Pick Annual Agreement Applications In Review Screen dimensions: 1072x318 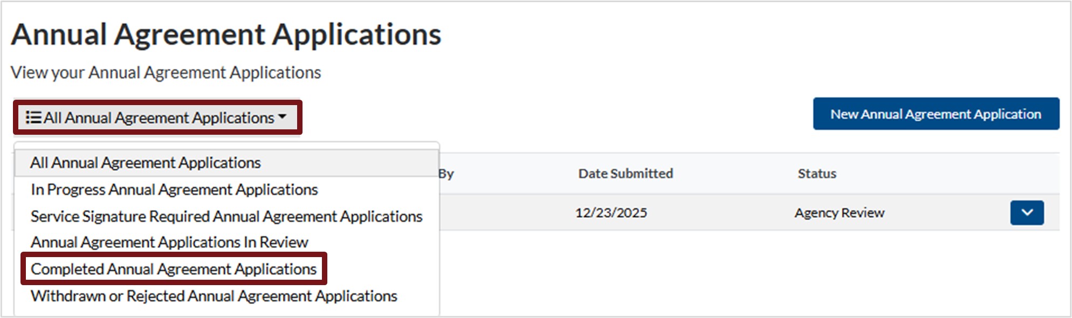169,243
